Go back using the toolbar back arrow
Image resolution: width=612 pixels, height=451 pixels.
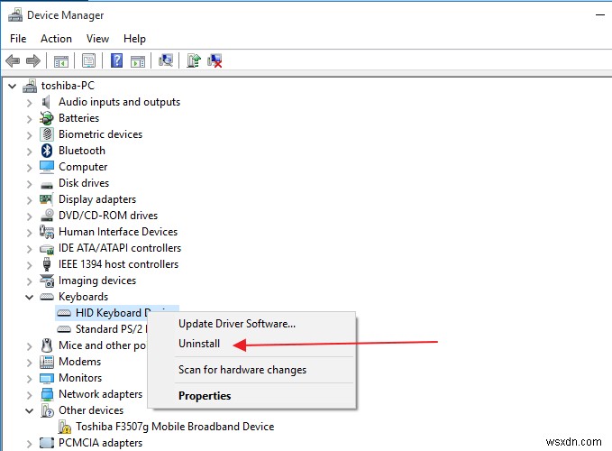[x=13, y=61]
